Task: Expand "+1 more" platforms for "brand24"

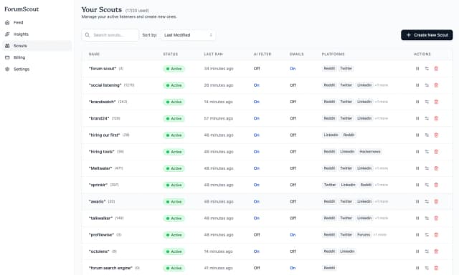Action: [x=382, y=118]
